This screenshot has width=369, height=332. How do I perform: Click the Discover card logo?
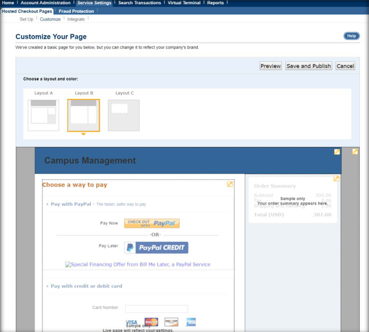171,322
